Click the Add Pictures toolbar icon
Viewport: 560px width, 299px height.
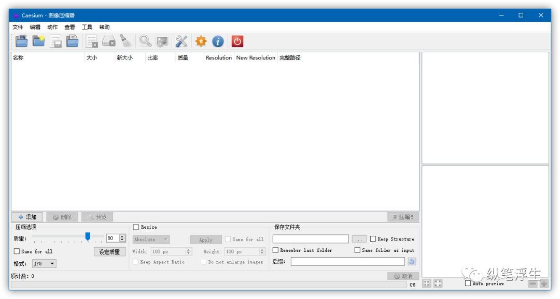pyautogui.click(x=21, y=41)
